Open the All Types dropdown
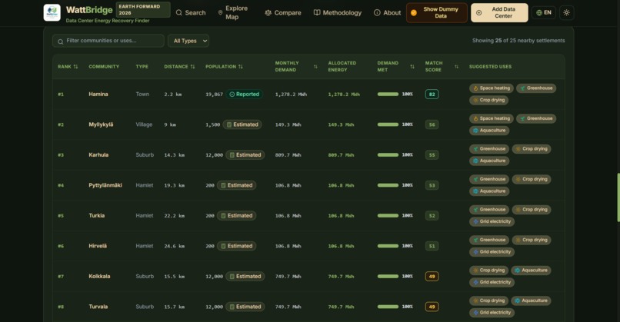 point(188,41)
